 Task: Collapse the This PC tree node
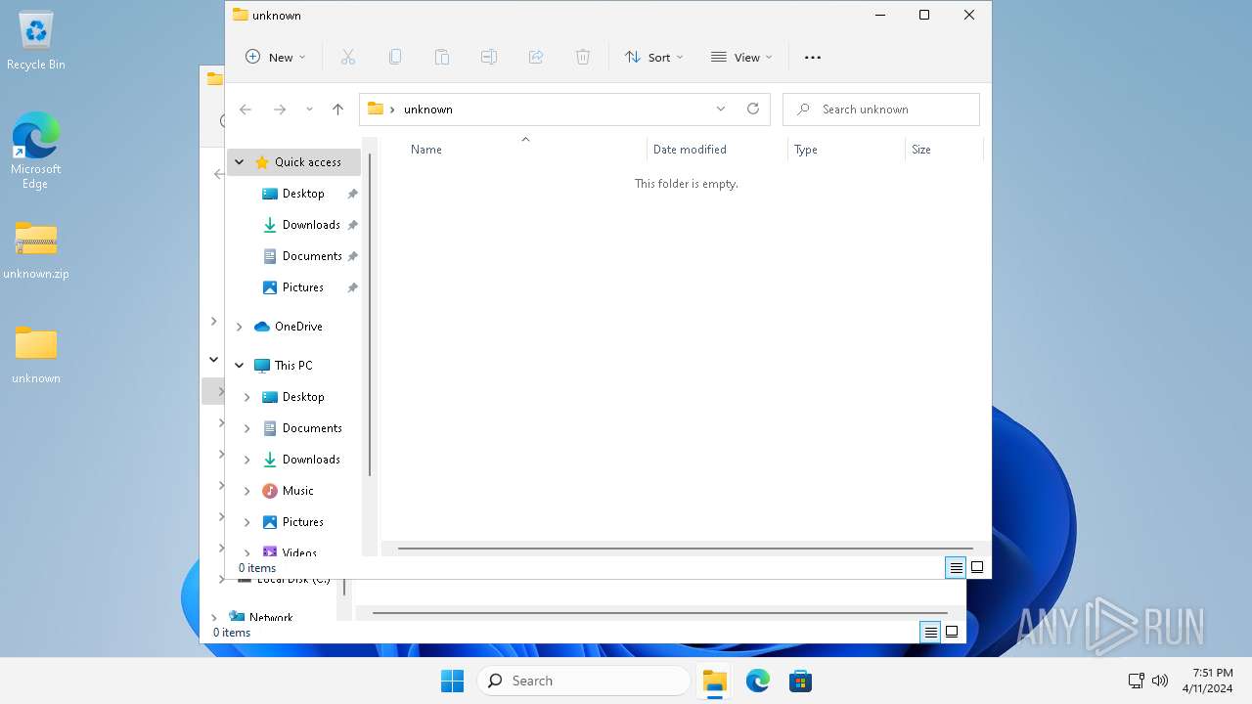[x=239, y=365]
